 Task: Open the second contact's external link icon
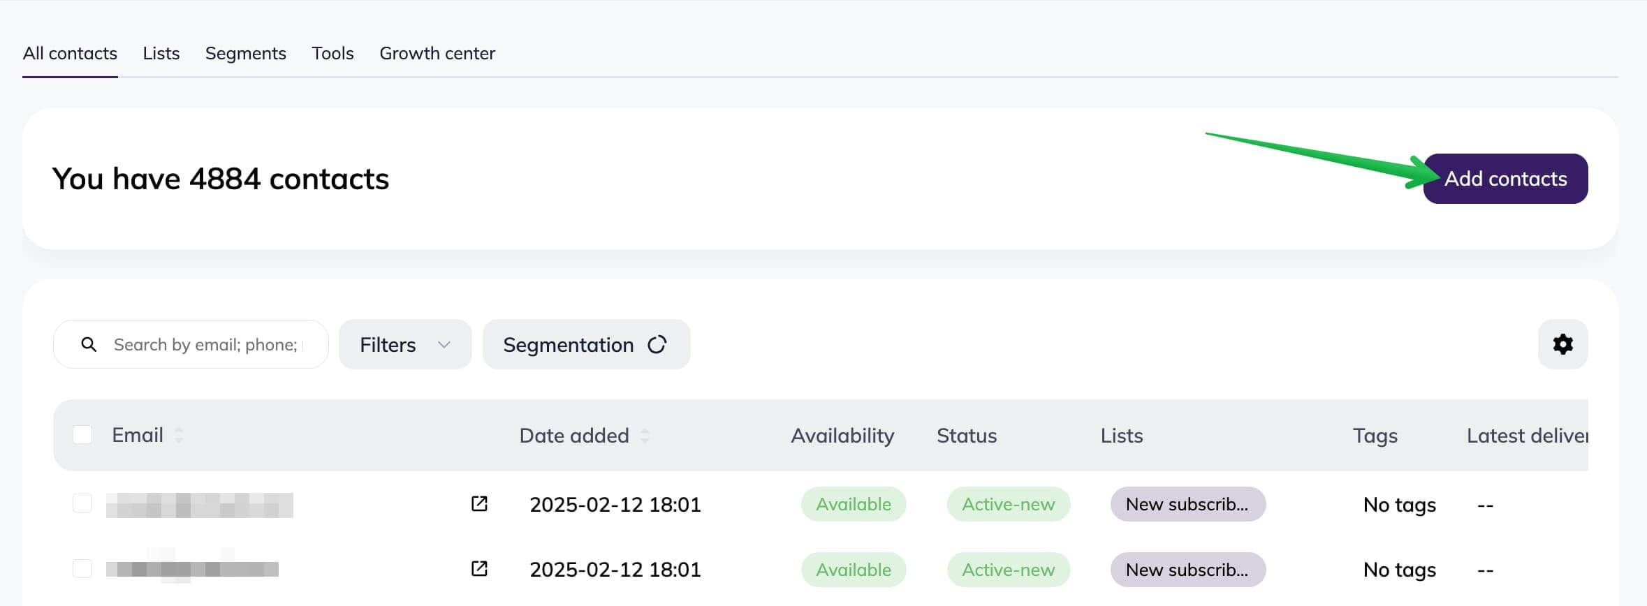pos(479,568)
